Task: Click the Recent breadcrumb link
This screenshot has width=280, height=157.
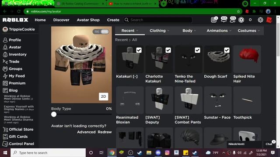Action: (x=122, y=40)
